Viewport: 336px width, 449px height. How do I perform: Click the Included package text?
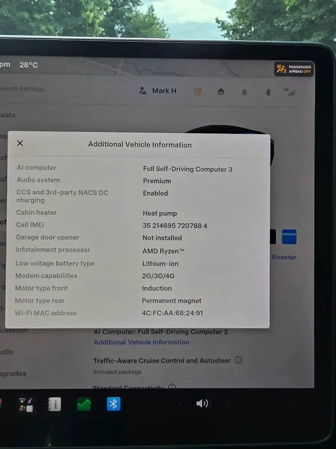point(117,372)
